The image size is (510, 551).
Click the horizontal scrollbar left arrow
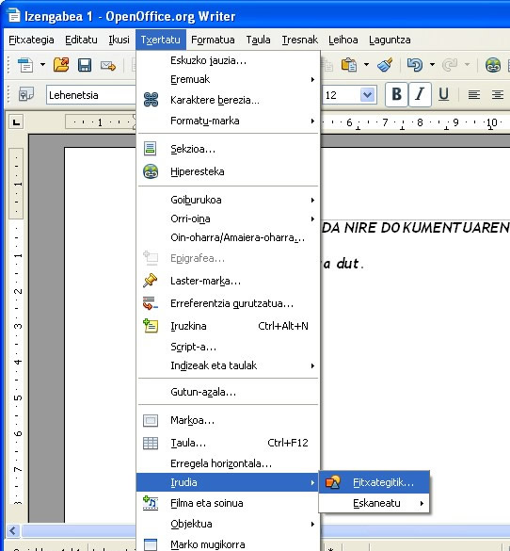13,530
